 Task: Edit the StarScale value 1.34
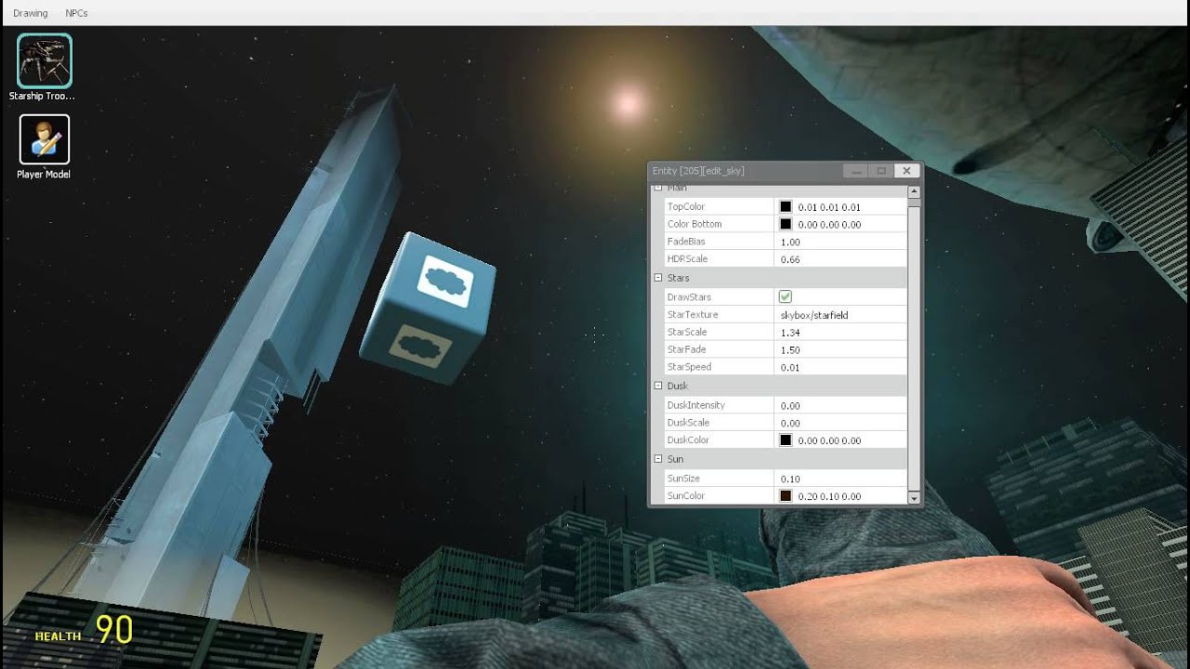[840, 333]
